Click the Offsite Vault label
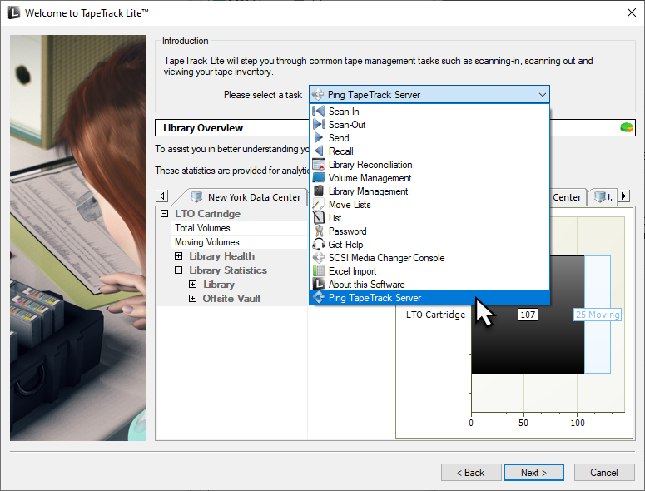This screenshot has width=645, height=491. [x=231, y=298]
